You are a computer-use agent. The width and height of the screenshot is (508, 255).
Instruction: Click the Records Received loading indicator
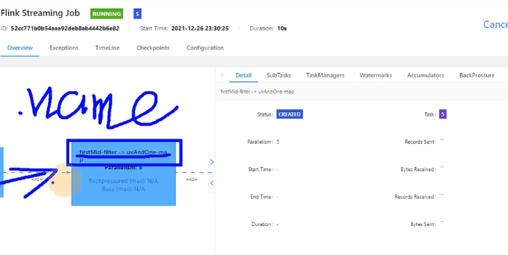(442, 196)
